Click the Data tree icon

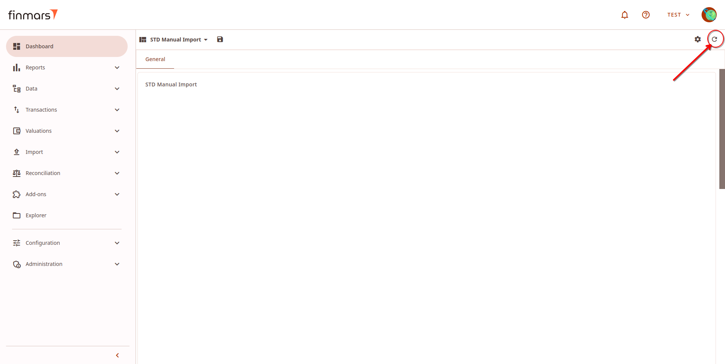[17, 89]
